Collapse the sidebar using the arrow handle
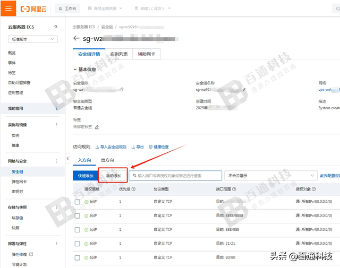The image size is (340, 268). point(67,159)
